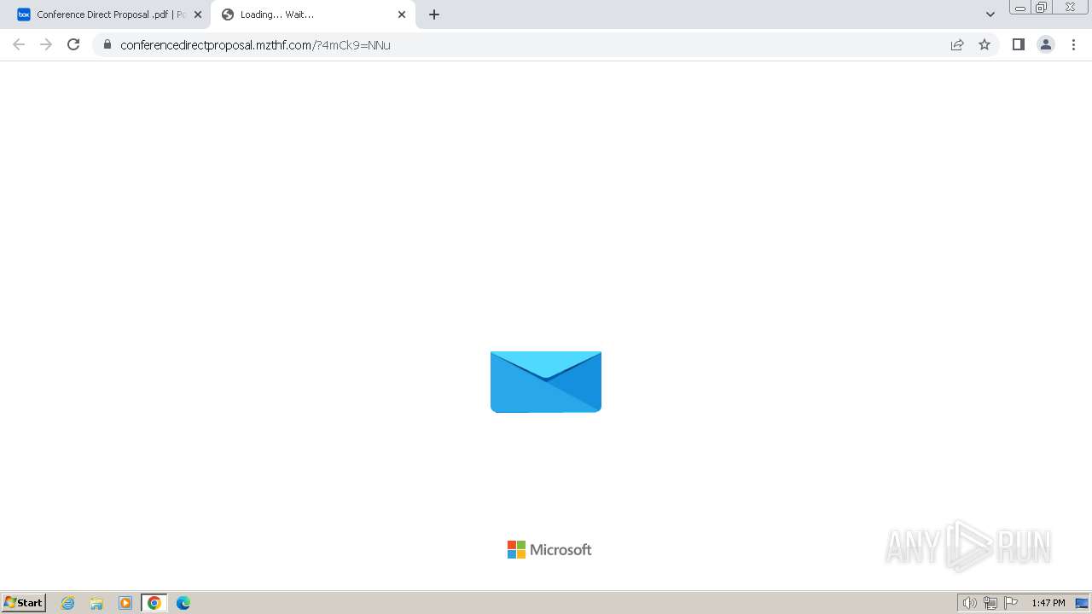This screenshot has width=1092, height=614.
Task: Select the Loading… Wait… tab
Action: pos(313,14)
